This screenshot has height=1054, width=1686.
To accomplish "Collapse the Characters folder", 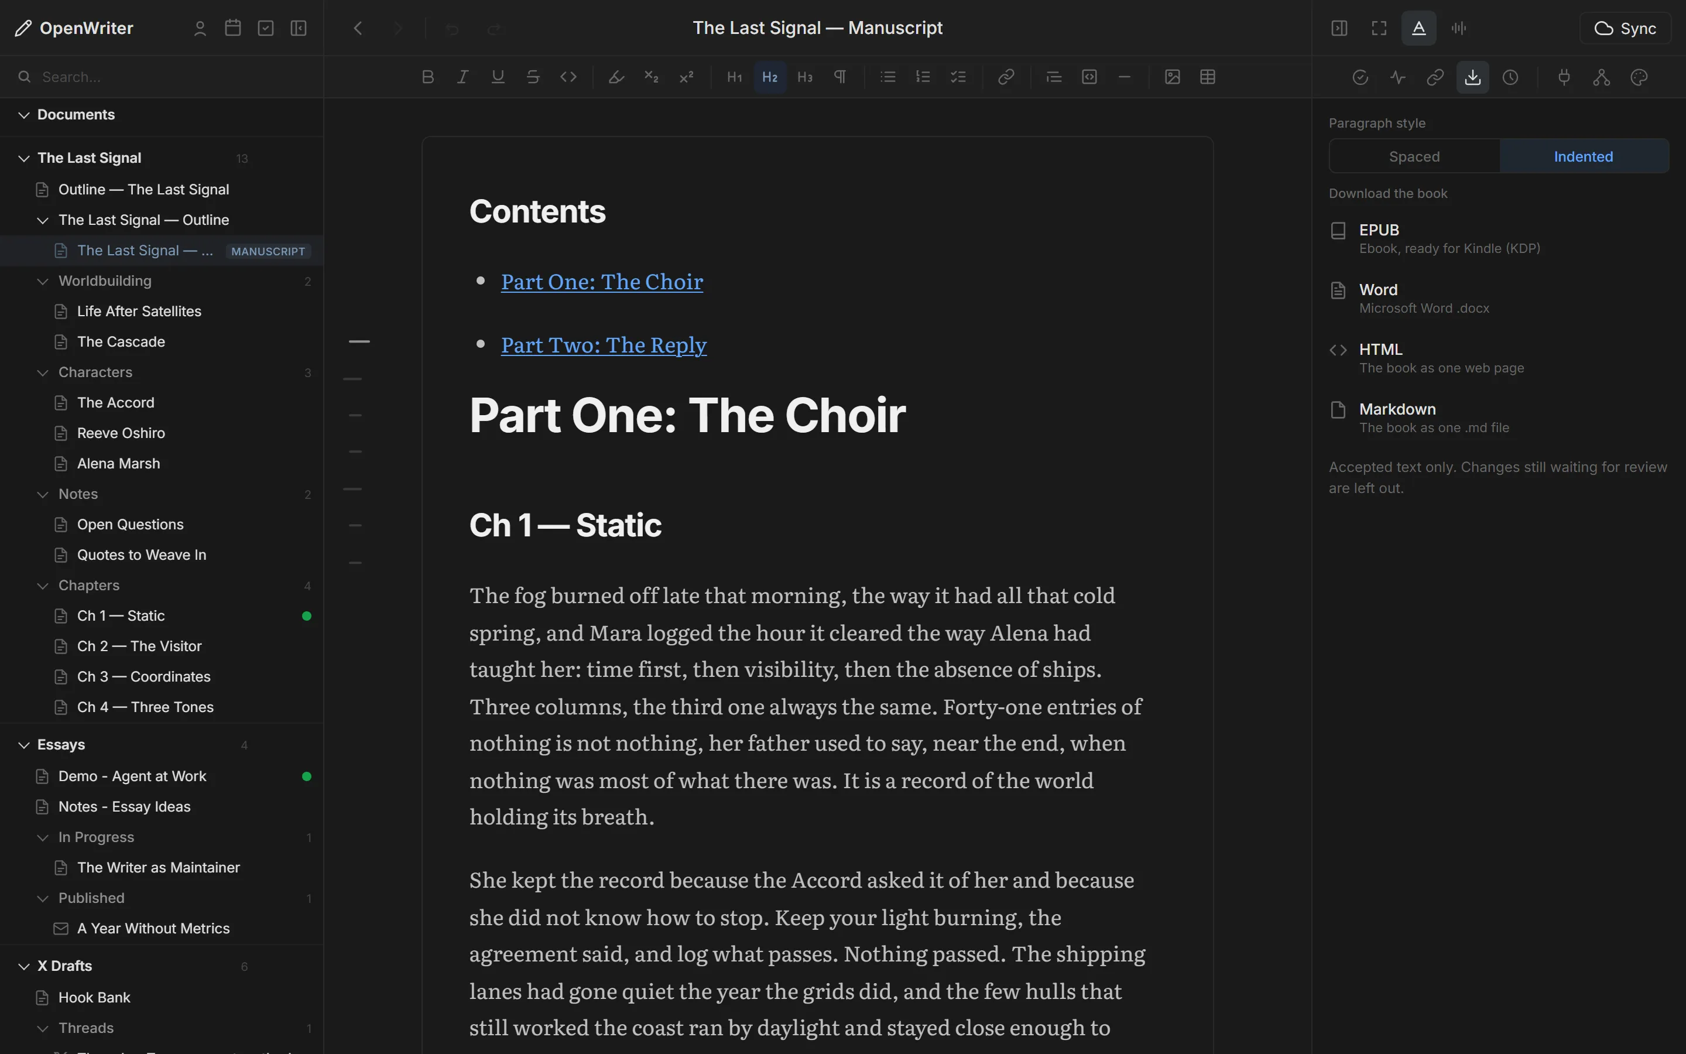I will 43,373.
